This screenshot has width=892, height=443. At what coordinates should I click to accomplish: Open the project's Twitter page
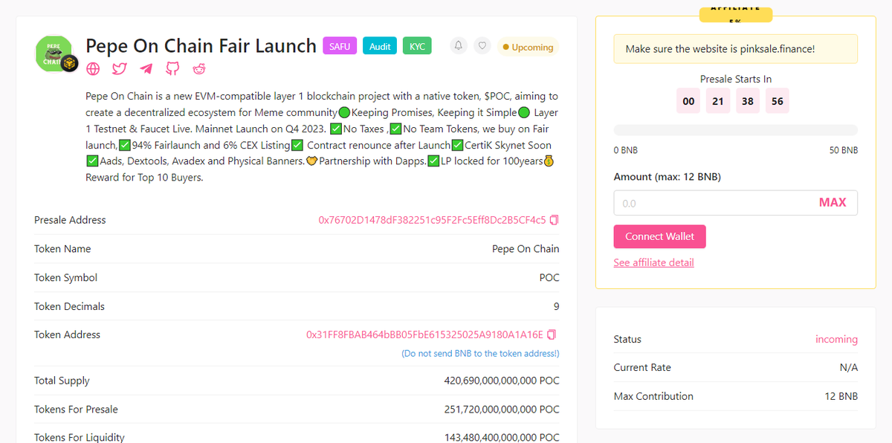tap(120, 69)
